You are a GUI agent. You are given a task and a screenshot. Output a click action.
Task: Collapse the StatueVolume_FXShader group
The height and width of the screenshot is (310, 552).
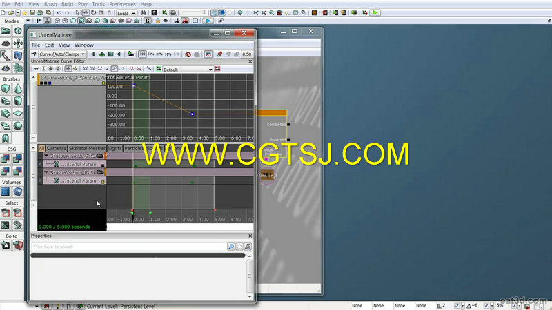(46, 172)
